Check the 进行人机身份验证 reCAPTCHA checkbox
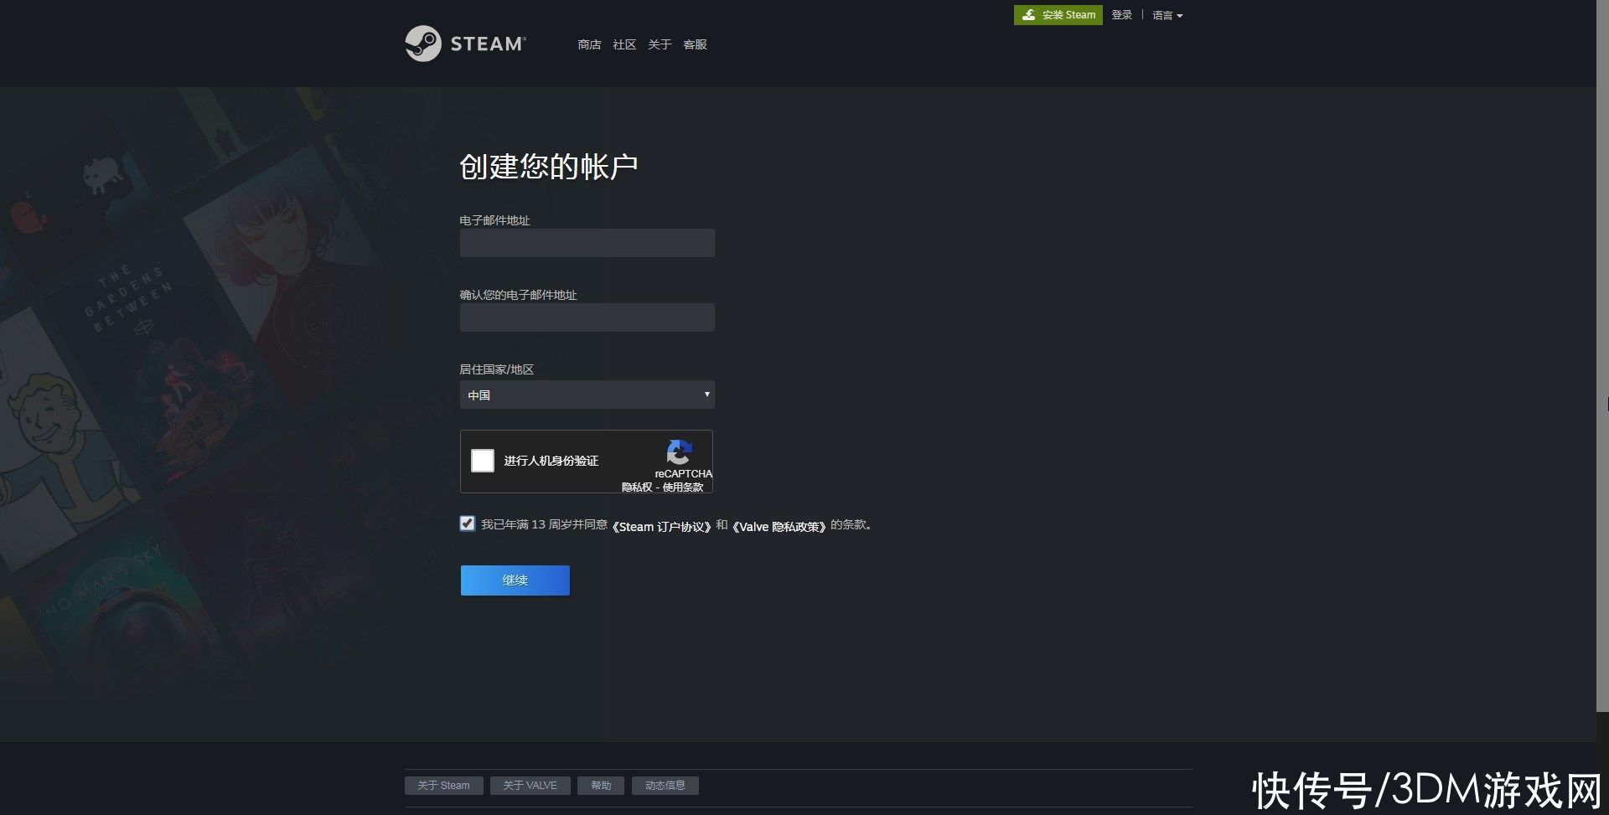1609x815 pixels. tap(483, 461)
